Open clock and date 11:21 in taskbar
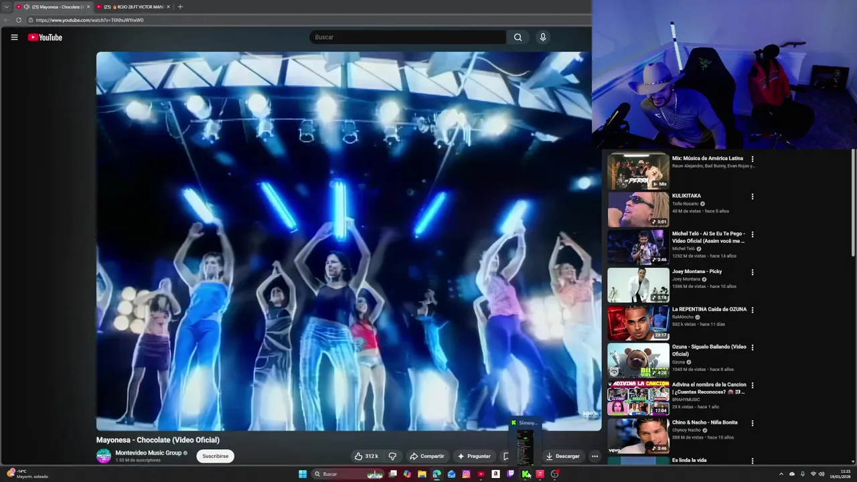 [840, 474]
